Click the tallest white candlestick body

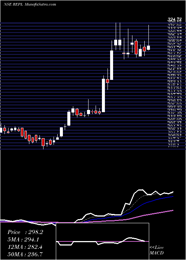click(x=103, y=95)
